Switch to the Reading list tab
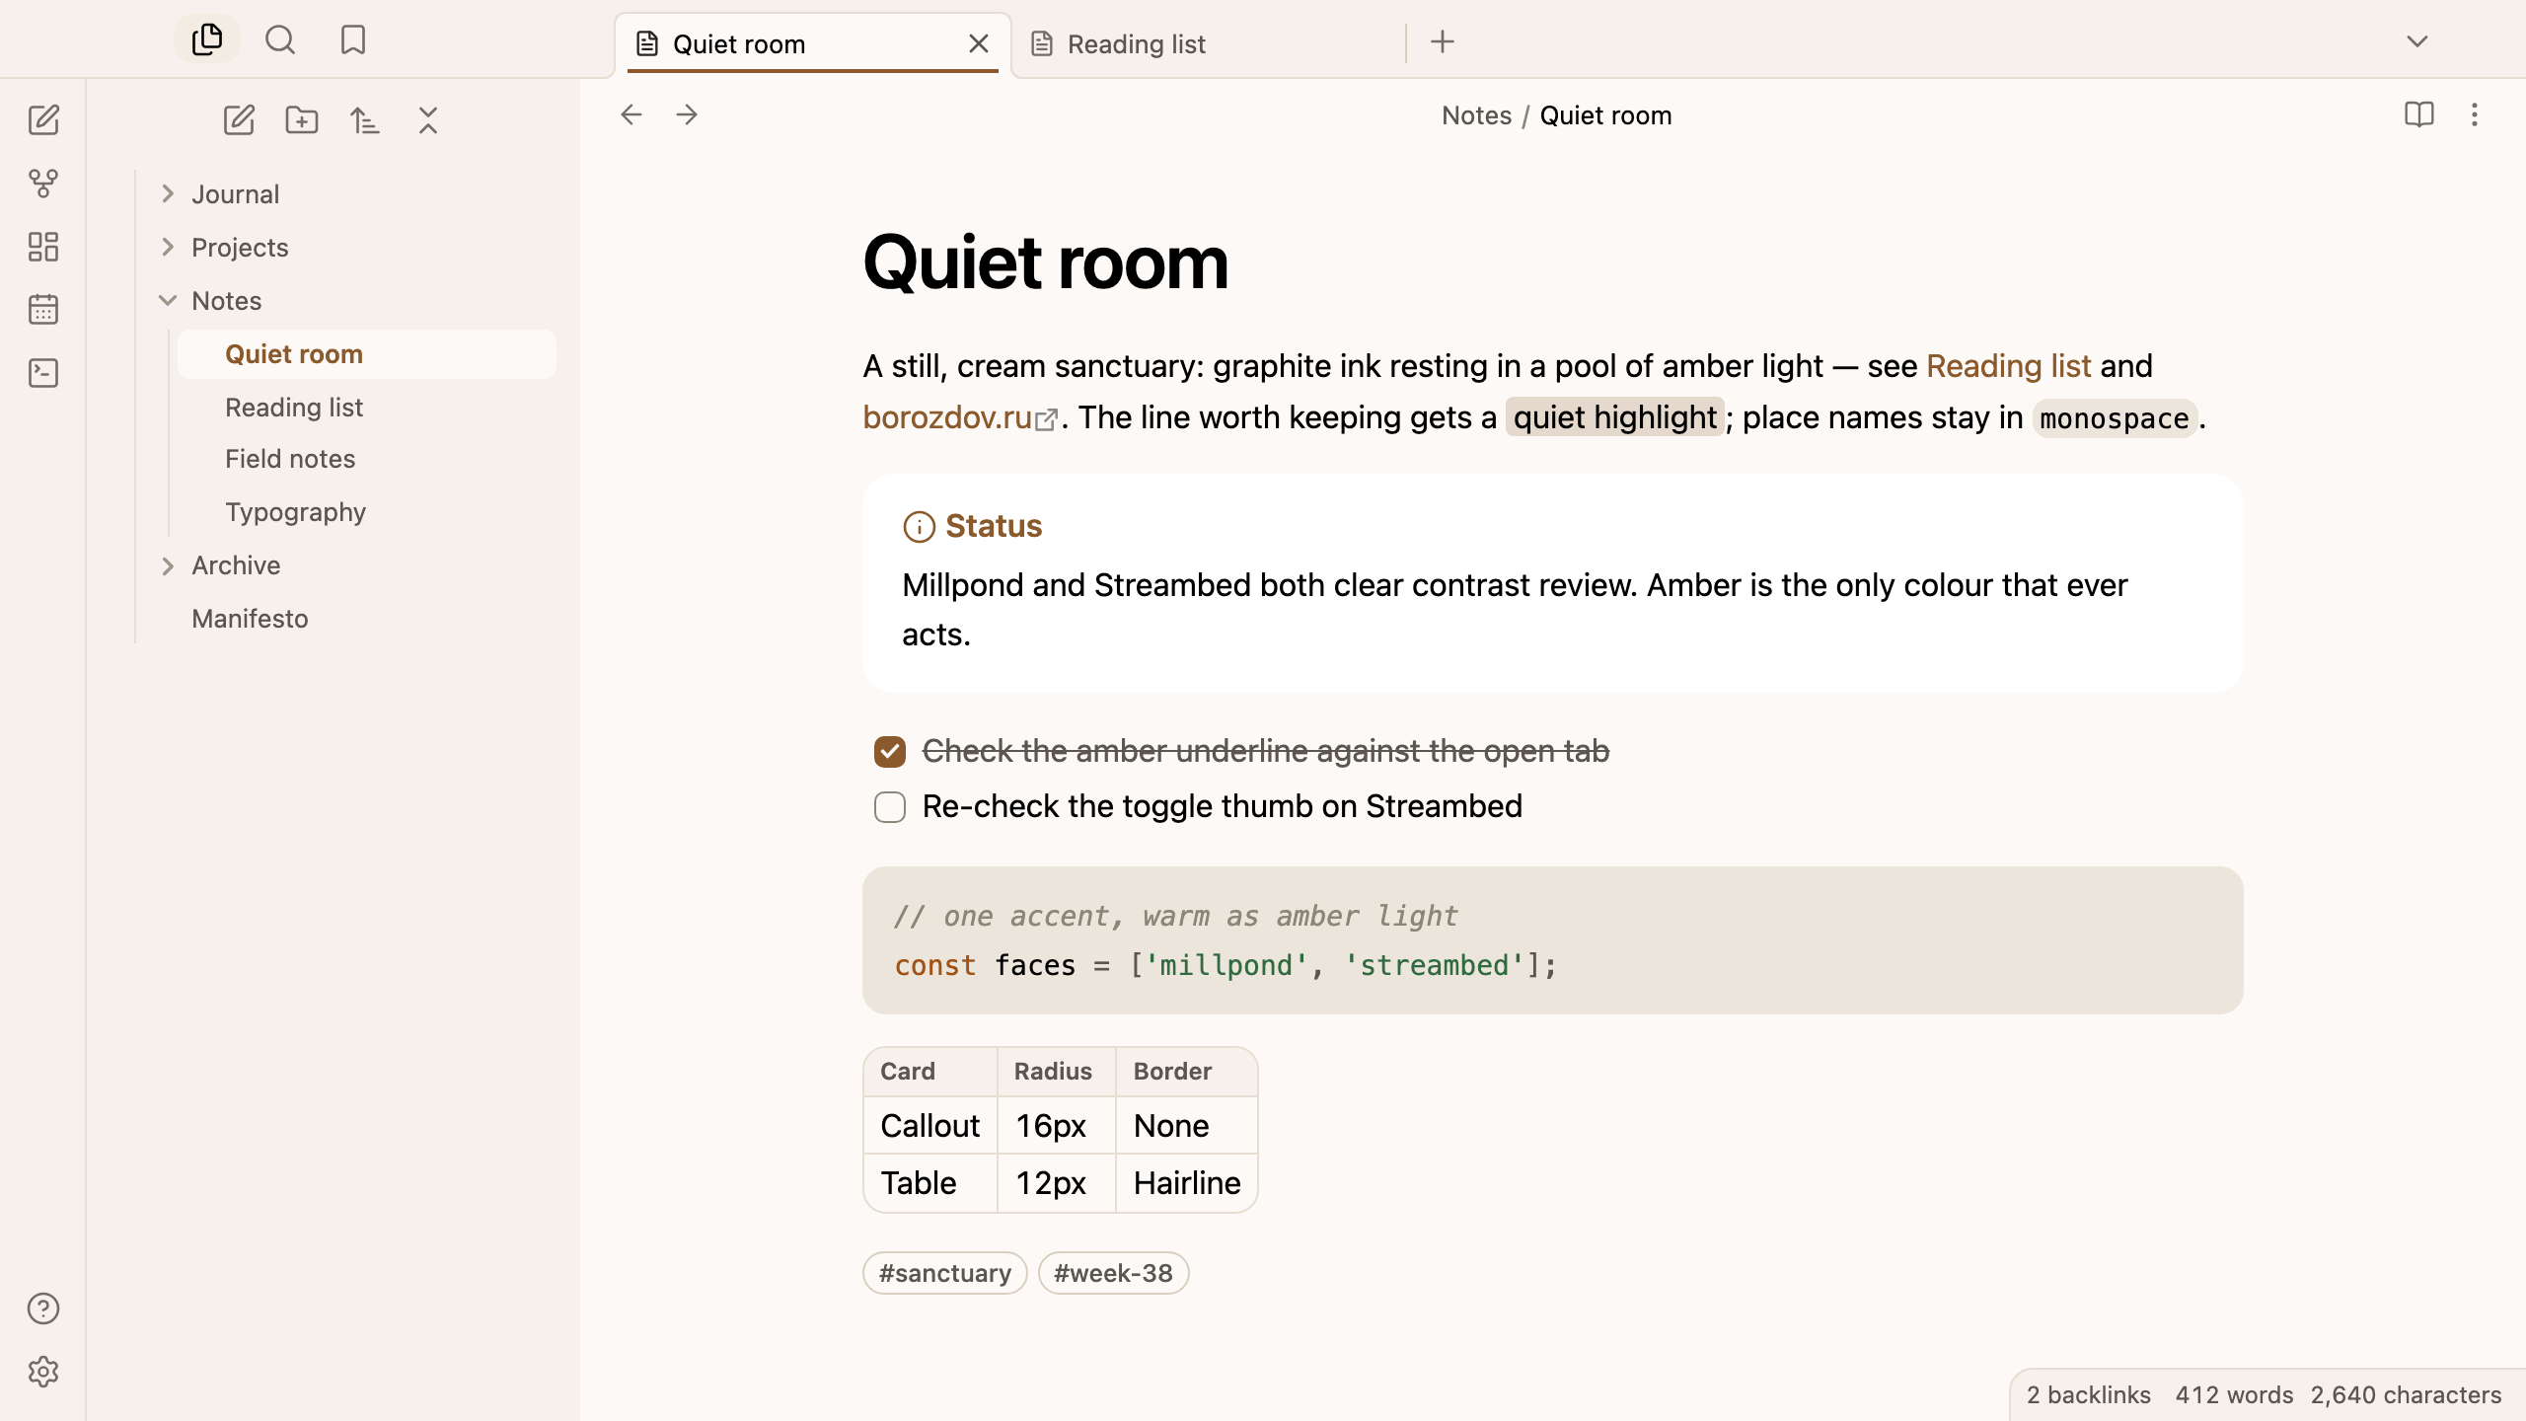The height and width of the screenshot is (1421, 2526). click(x=1209, y=44)
